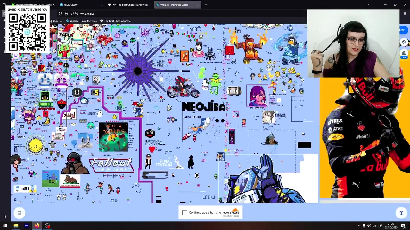Image resolution: width=410 pixels, height=230 pixels.
Task: Open the Firefox hamburger menu
Action: point(405,14)
